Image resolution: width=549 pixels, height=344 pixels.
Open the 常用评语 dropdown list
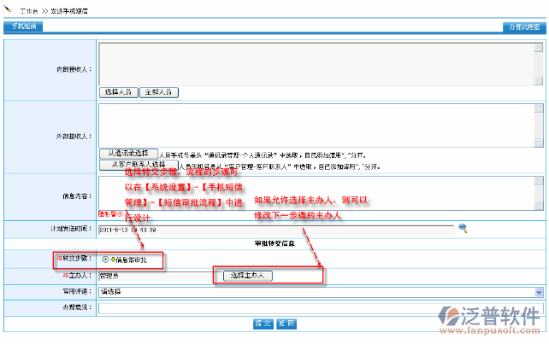pyautogui.click(x=321, y=291)
